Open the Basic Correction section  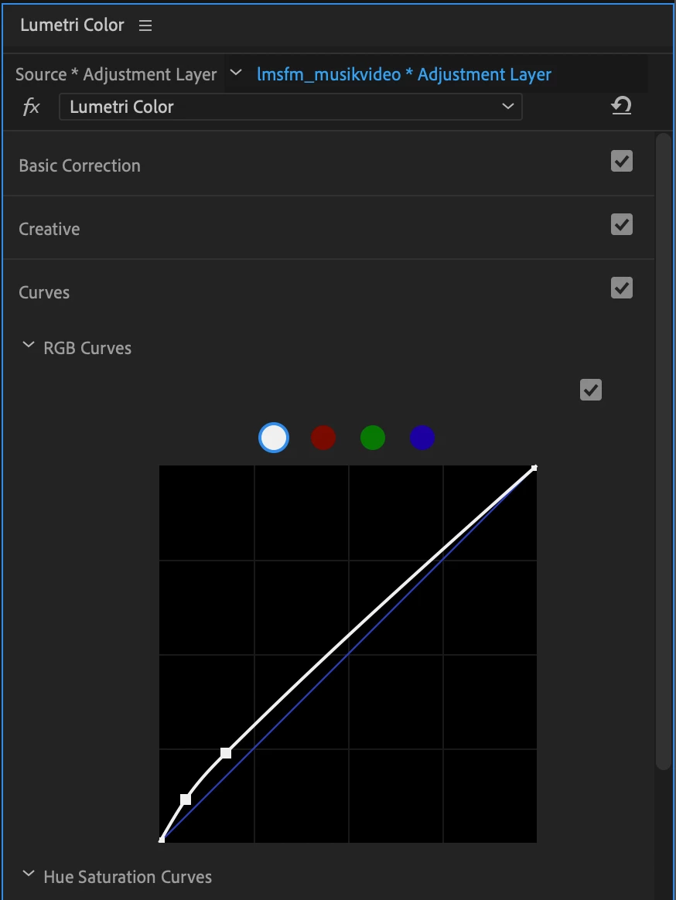[80, 165]
